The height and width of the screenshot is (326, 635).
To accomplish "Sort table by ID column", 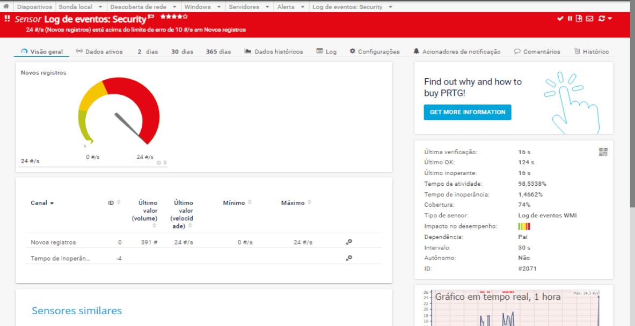I will coord(114,203).
